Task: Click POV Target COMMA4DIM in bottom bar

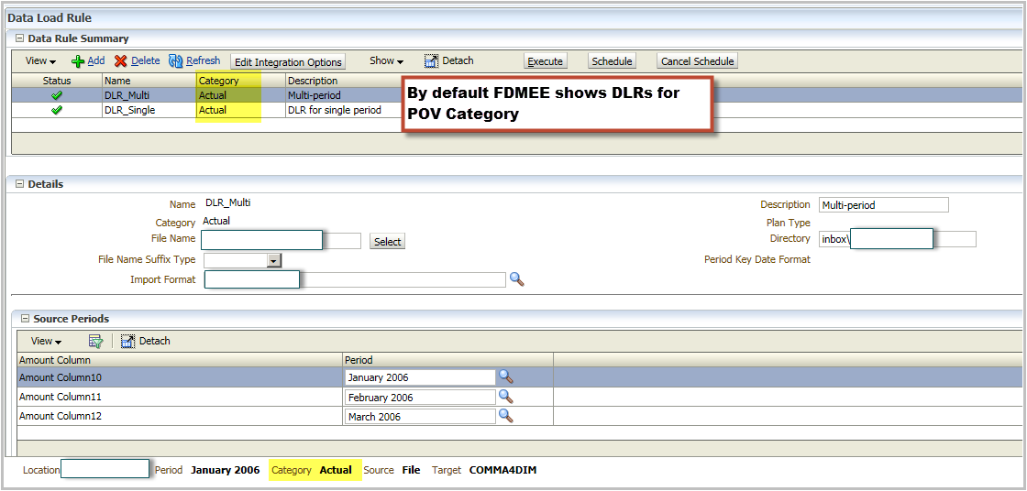Action: tap(503, 470)
